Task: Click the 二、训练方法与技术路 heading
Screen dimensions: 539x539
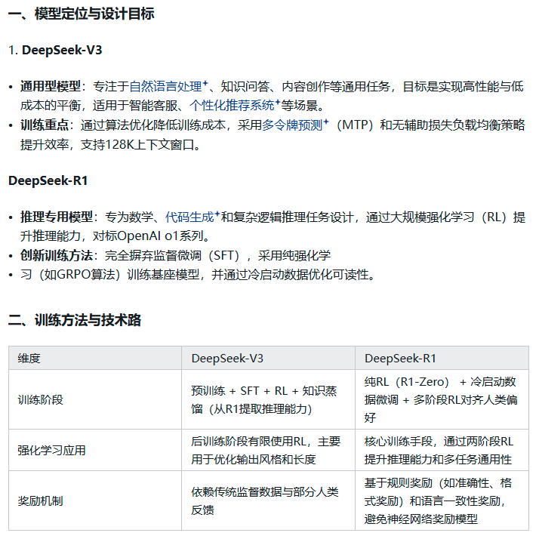Action: 75,320
